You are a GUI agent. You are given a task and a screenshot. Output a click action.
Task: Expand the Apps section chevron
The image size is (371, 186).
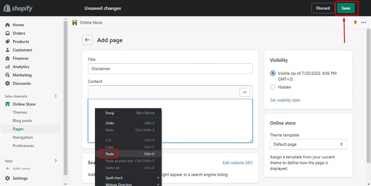[x=56, y=160]
